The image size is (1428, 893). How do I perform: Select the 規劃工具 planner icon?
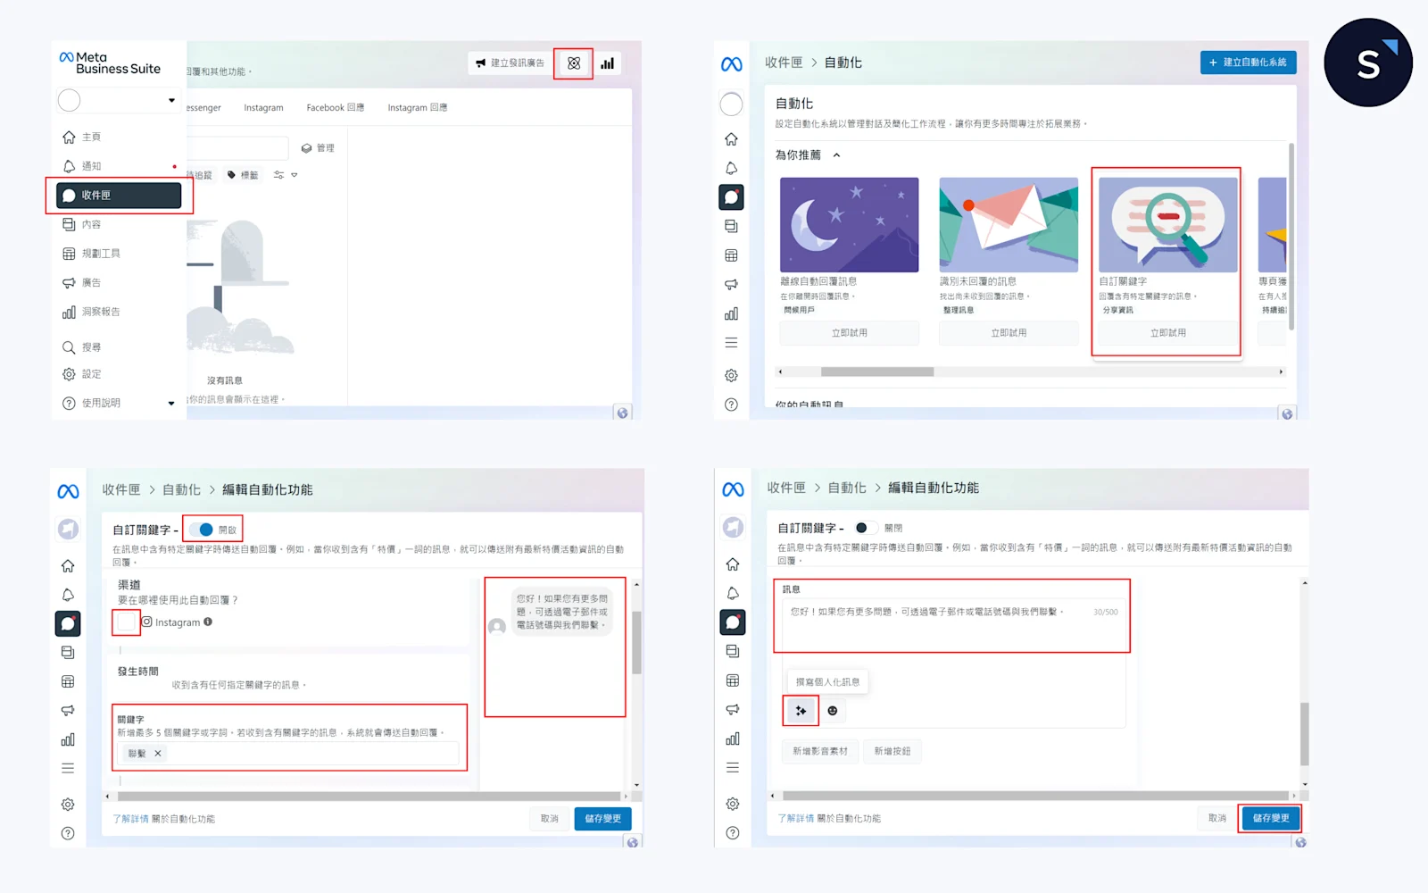[69, 253]
